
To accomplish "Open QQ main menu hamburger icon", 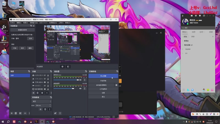I will pyautogui.click(x=183, y=90).
